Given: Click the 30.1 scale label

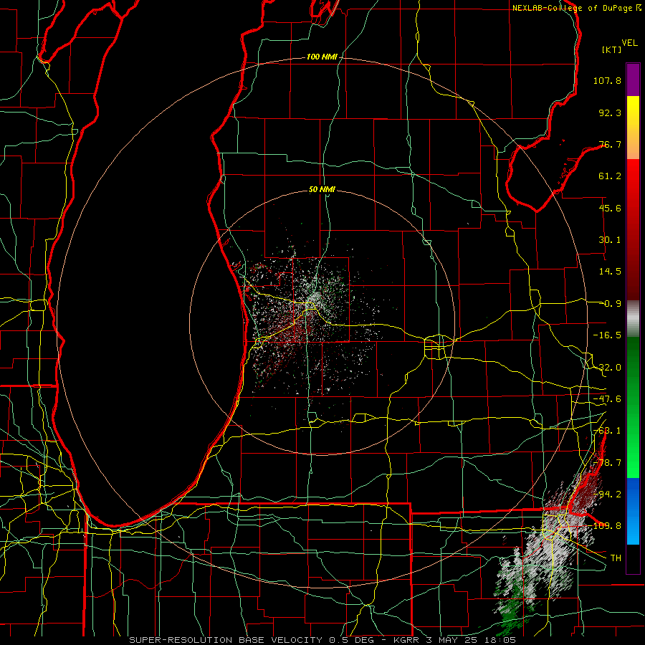Looking at the screenshot, I should (x=610, y=240).
